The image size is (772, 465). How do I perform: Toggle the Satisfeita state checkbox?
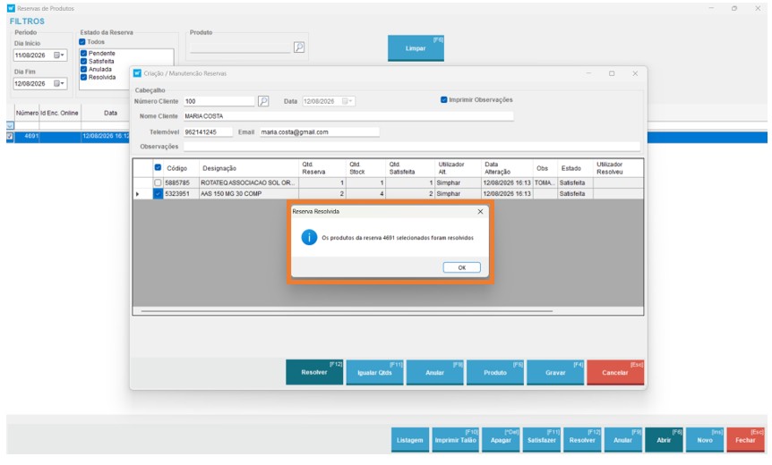83,61
